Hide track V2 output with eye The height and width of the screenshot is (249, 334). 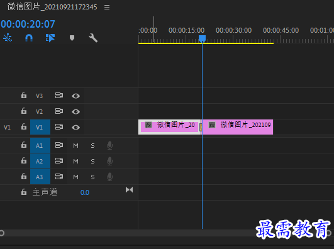[x=76, y=112]
